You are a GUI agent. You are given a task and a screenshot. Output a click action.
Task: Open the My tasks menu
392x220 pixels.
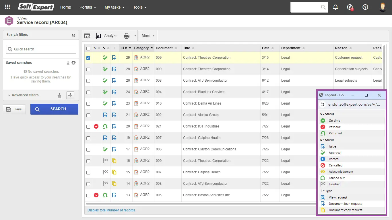[114, 7]
